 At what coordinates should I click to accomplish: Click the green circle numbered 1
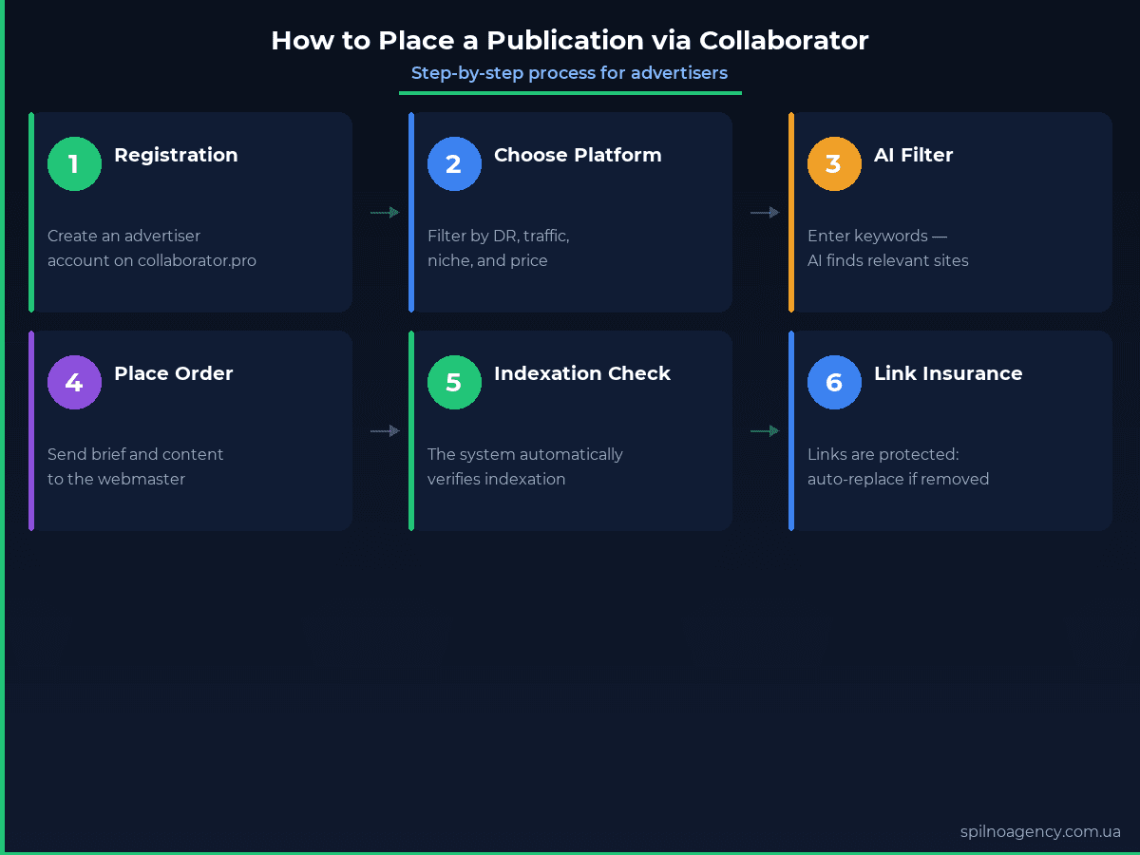pyautogui.click(x=74, y=163)
